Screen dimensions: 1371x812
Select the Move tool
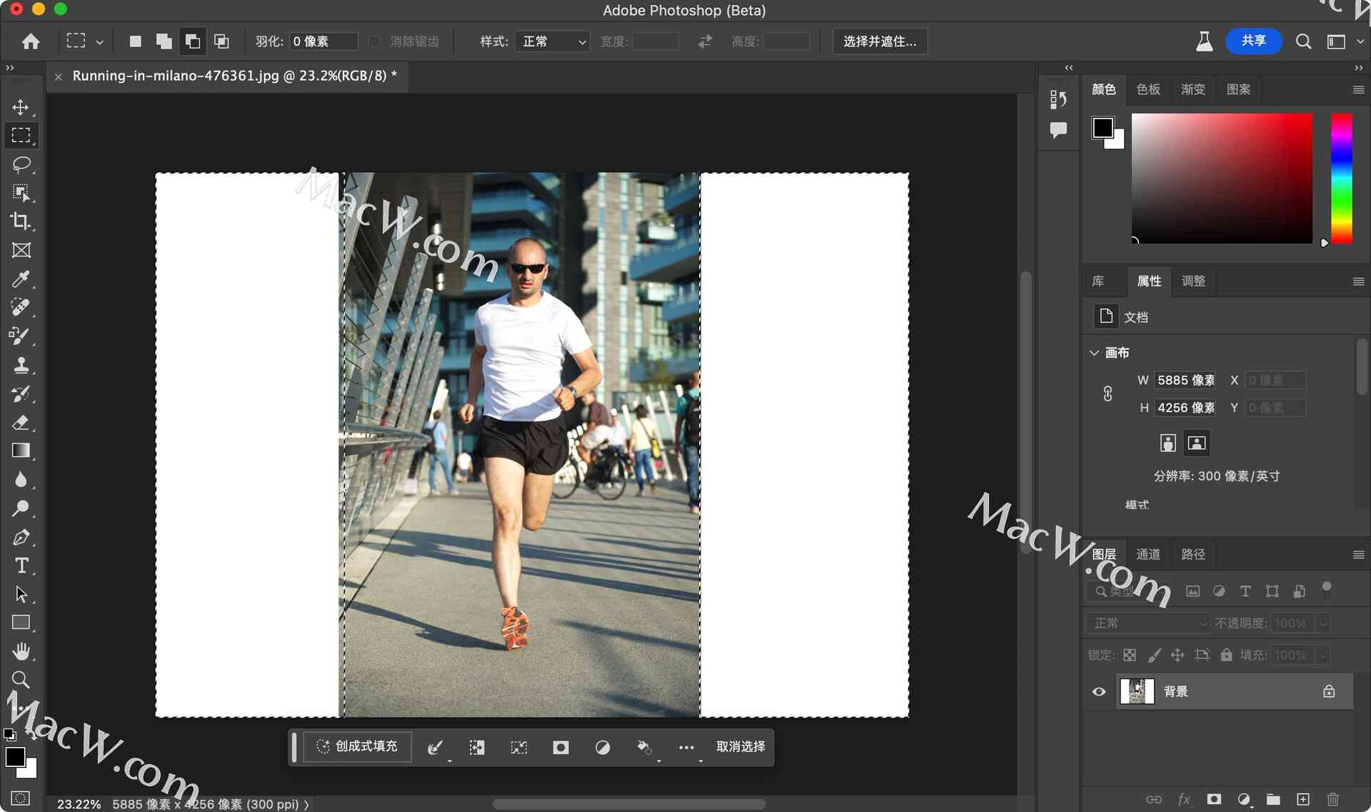pyautogui.click(x=21, y=107)
